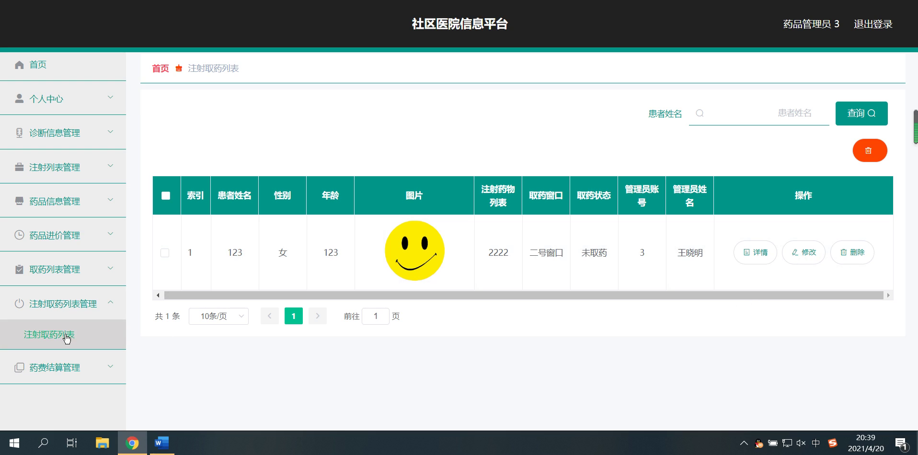
Task: Click the Sogou input method tray icon
Action: (x=832, y=443)
